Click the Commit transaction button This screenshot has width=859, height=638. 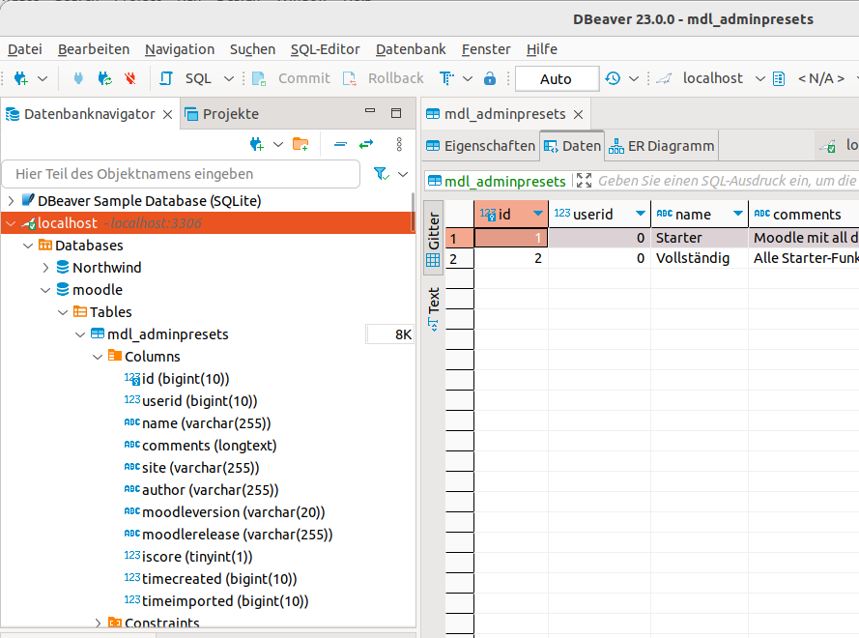pyautogui.click(x=291, y=78)
